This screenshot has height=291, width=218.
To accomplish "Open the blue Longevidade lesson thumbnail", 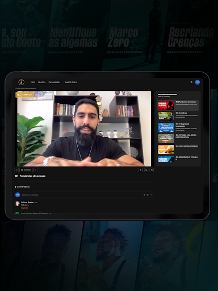I will [x=166, y=127].
